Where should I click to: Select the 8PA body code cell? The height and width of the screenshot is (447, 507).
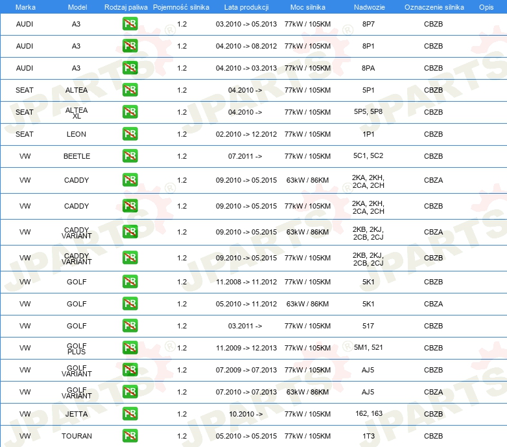368,68
